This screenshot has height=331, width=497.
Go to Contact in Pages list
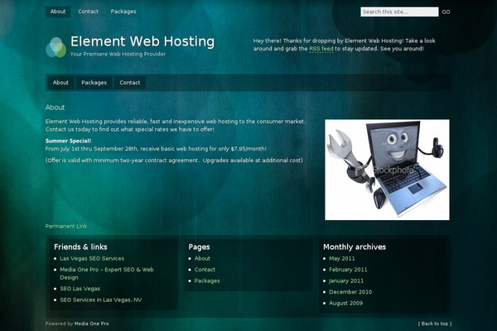pyautogui.click(x=205, y=270)
